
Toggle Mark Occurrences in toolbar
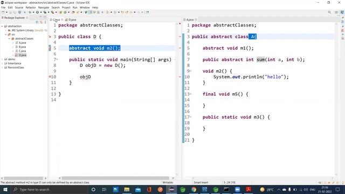point(90,12)
